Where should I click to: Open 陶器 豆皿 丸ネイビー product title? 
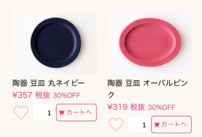[48, 83]
